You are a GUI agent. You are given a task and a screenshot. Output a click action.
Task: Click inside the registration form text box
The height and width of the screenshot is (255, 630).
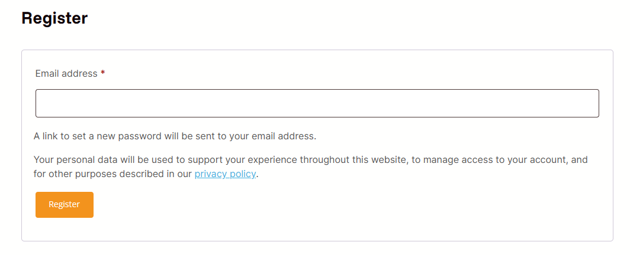[317, 103]
